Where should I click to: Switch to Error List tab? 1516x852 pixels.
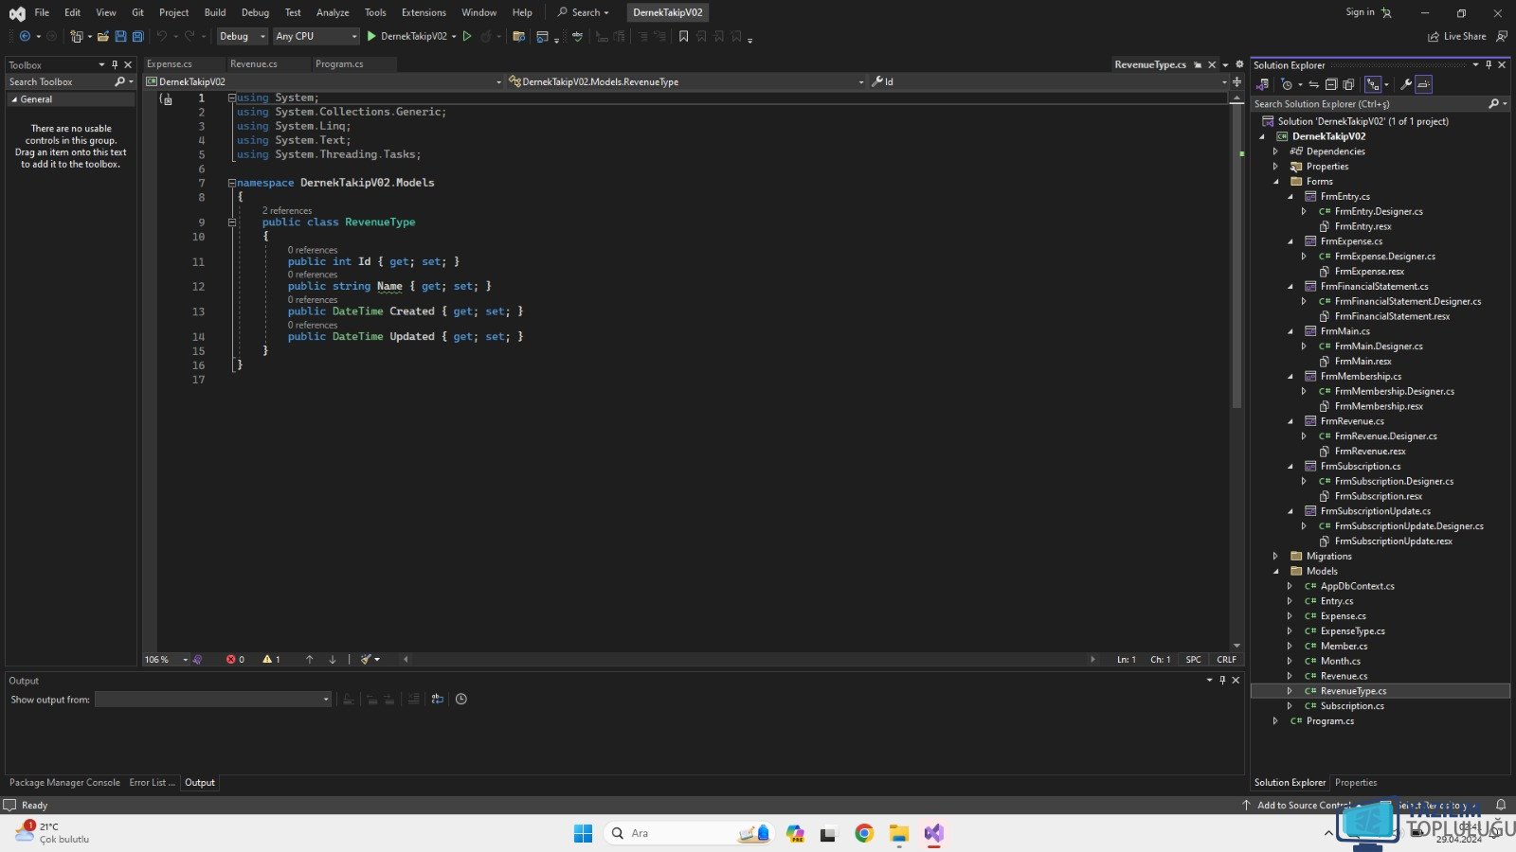[152, 782]
